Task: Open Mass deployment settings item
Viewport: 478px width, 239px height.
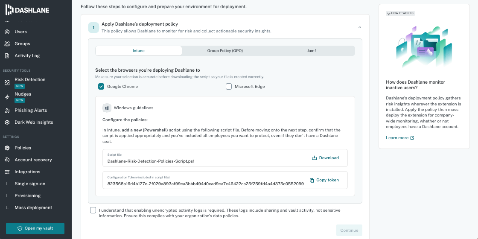Action: click(x=33, y=207)
